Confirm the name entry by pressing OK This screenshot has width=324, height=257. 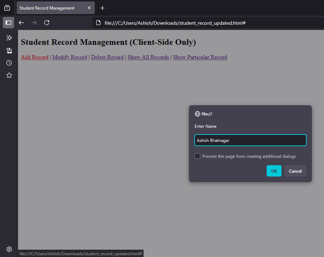[274, 171]
